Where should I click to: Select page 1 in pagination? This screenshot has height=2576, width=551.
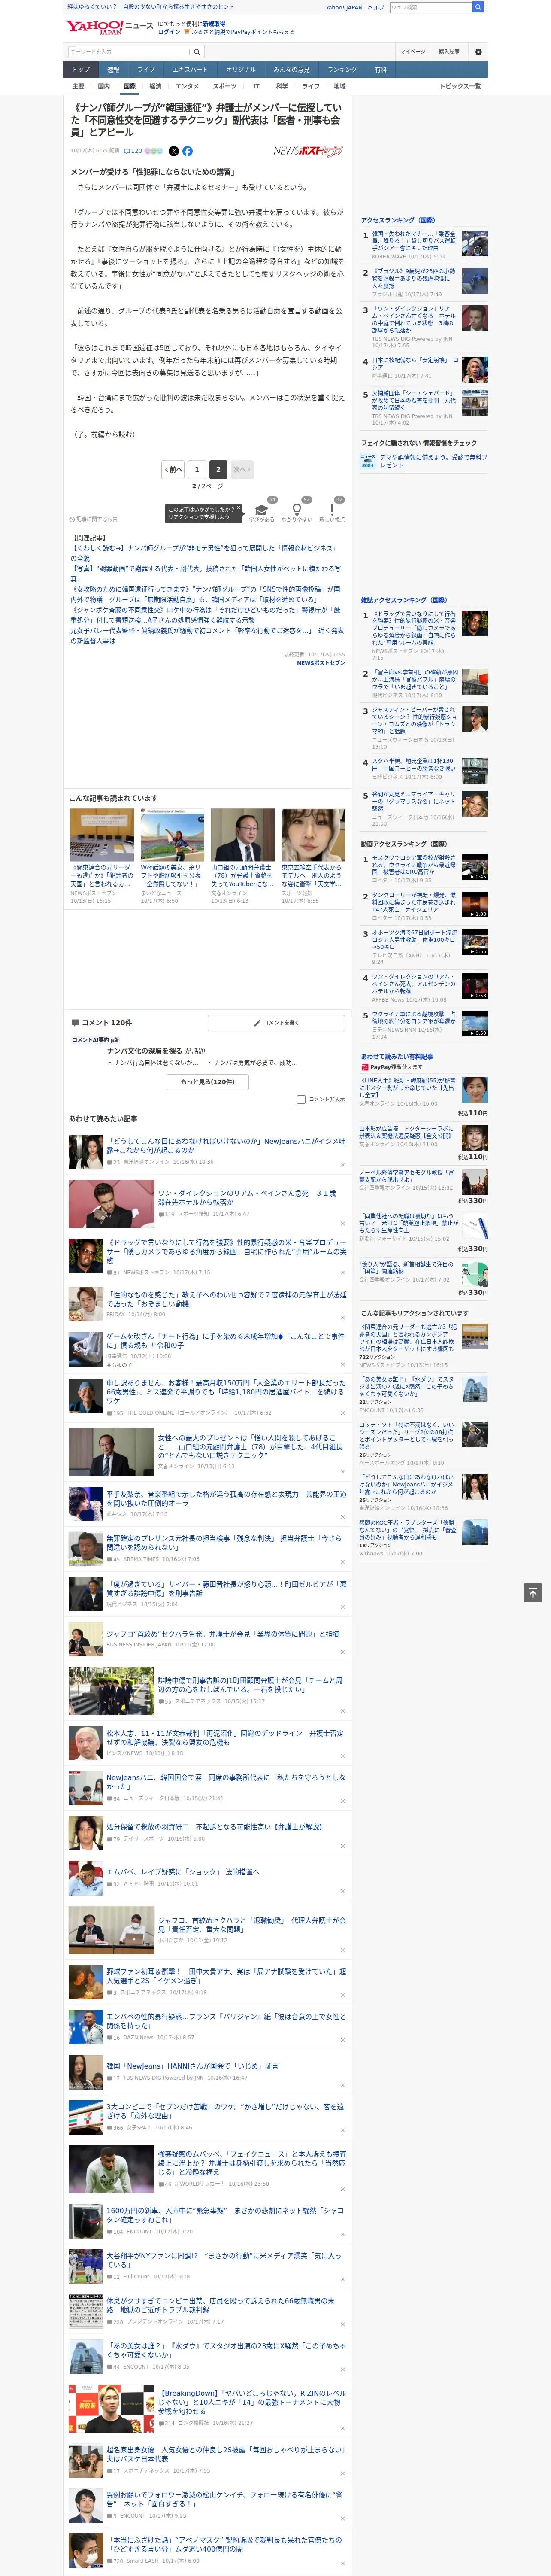[196, 469]
